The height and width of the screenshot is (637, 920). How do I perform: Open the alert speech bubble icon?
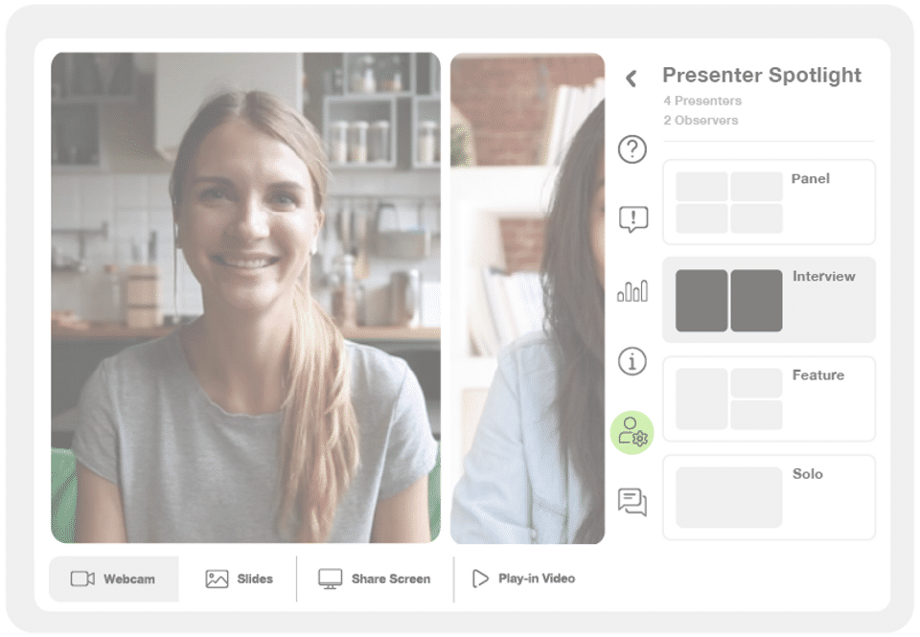tap(633, 219)
